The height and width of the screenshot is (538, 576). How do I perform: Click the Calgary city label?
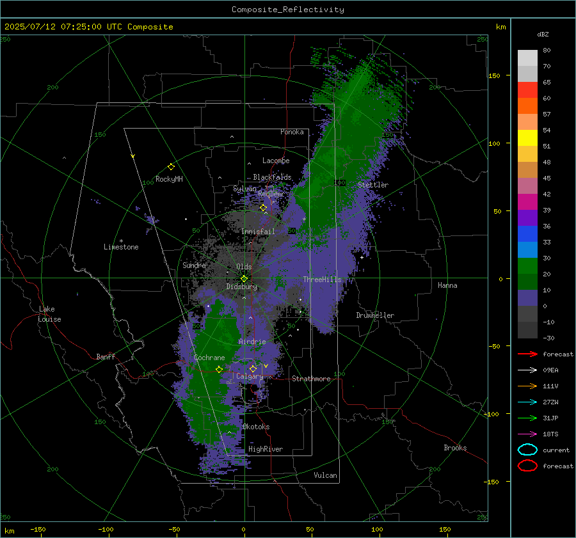[250, 376]
